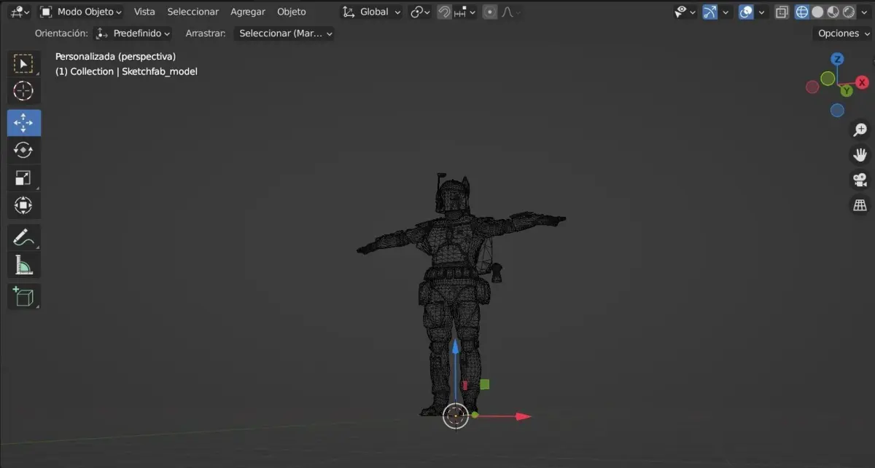Viewport: 875px width, 468px height.
Task: Switch to material preview shading
Action: (833, 12)
